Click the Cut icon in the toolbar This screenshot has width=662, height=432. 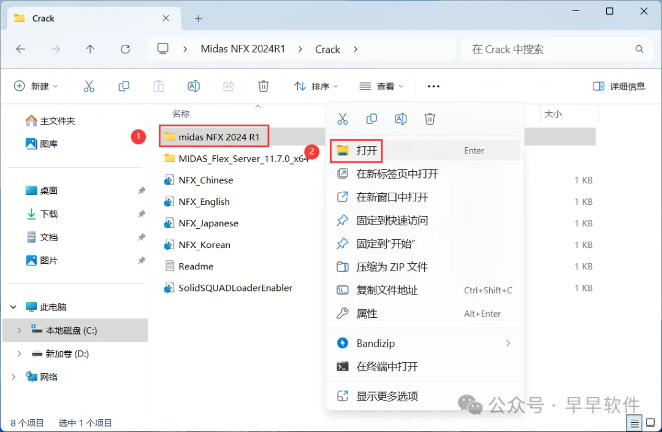(x=89, y=87)
